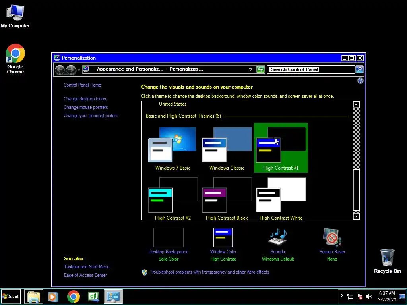The width and height of the screenshot is (407, 305).
Task: Click the Desktop Background label link
Action: pyautogui.click(x=169, y=252)
